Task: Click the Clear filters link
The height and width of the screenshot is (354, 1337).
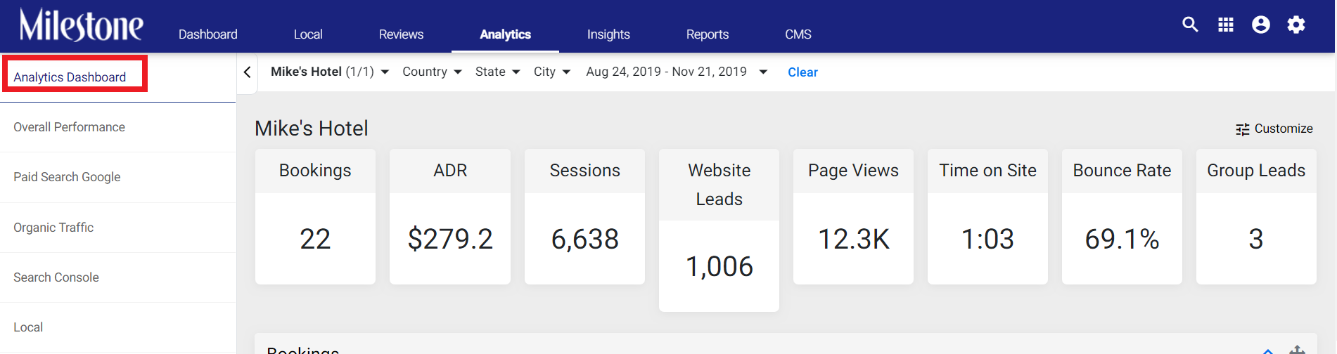Action: tap(802, 72)
